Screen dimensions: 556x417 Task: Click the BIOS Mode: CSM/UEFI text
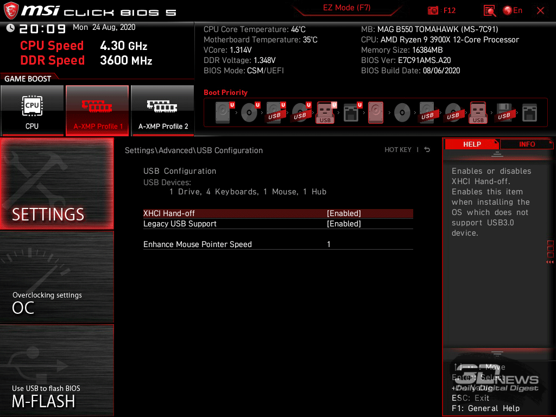pos(244,71)
